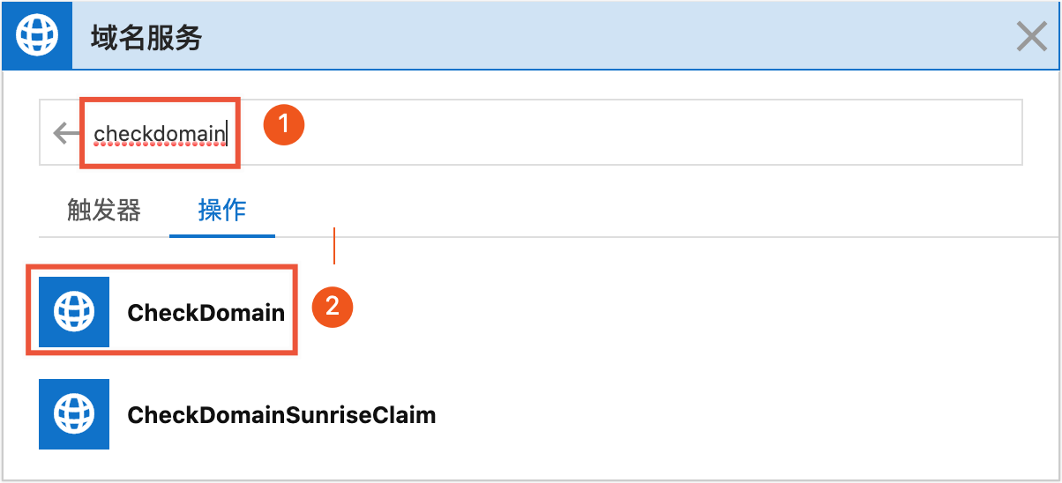Viewport: 1062px width, 483px height.
Task: Select the CheckDomainSunriseClaim action label
Action: (x=281, y=414)
